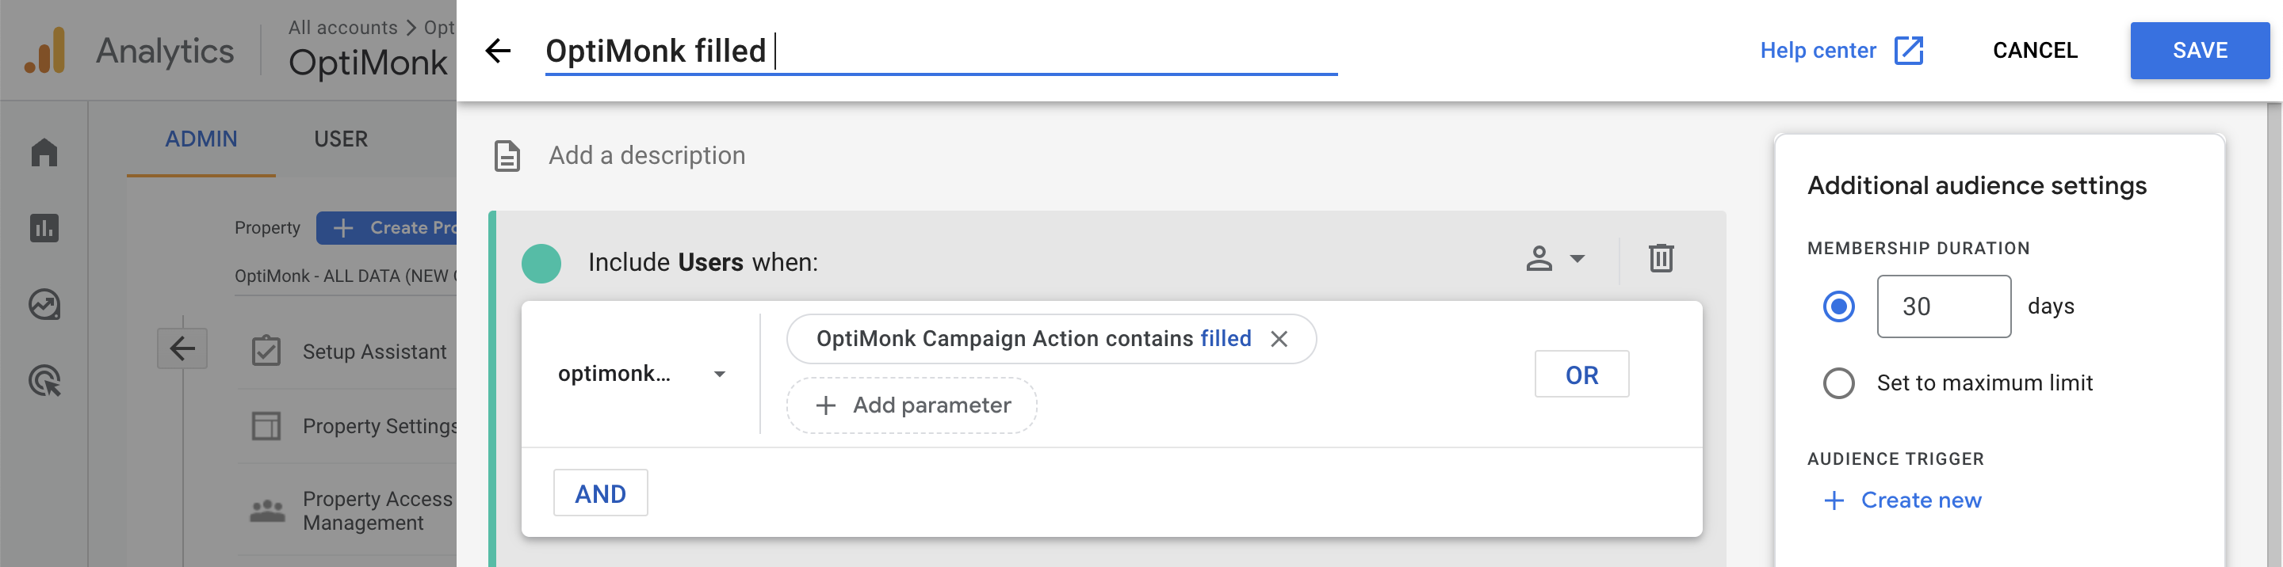
Task: Click the green Include group color dot
Action: (x=541, y=263)
